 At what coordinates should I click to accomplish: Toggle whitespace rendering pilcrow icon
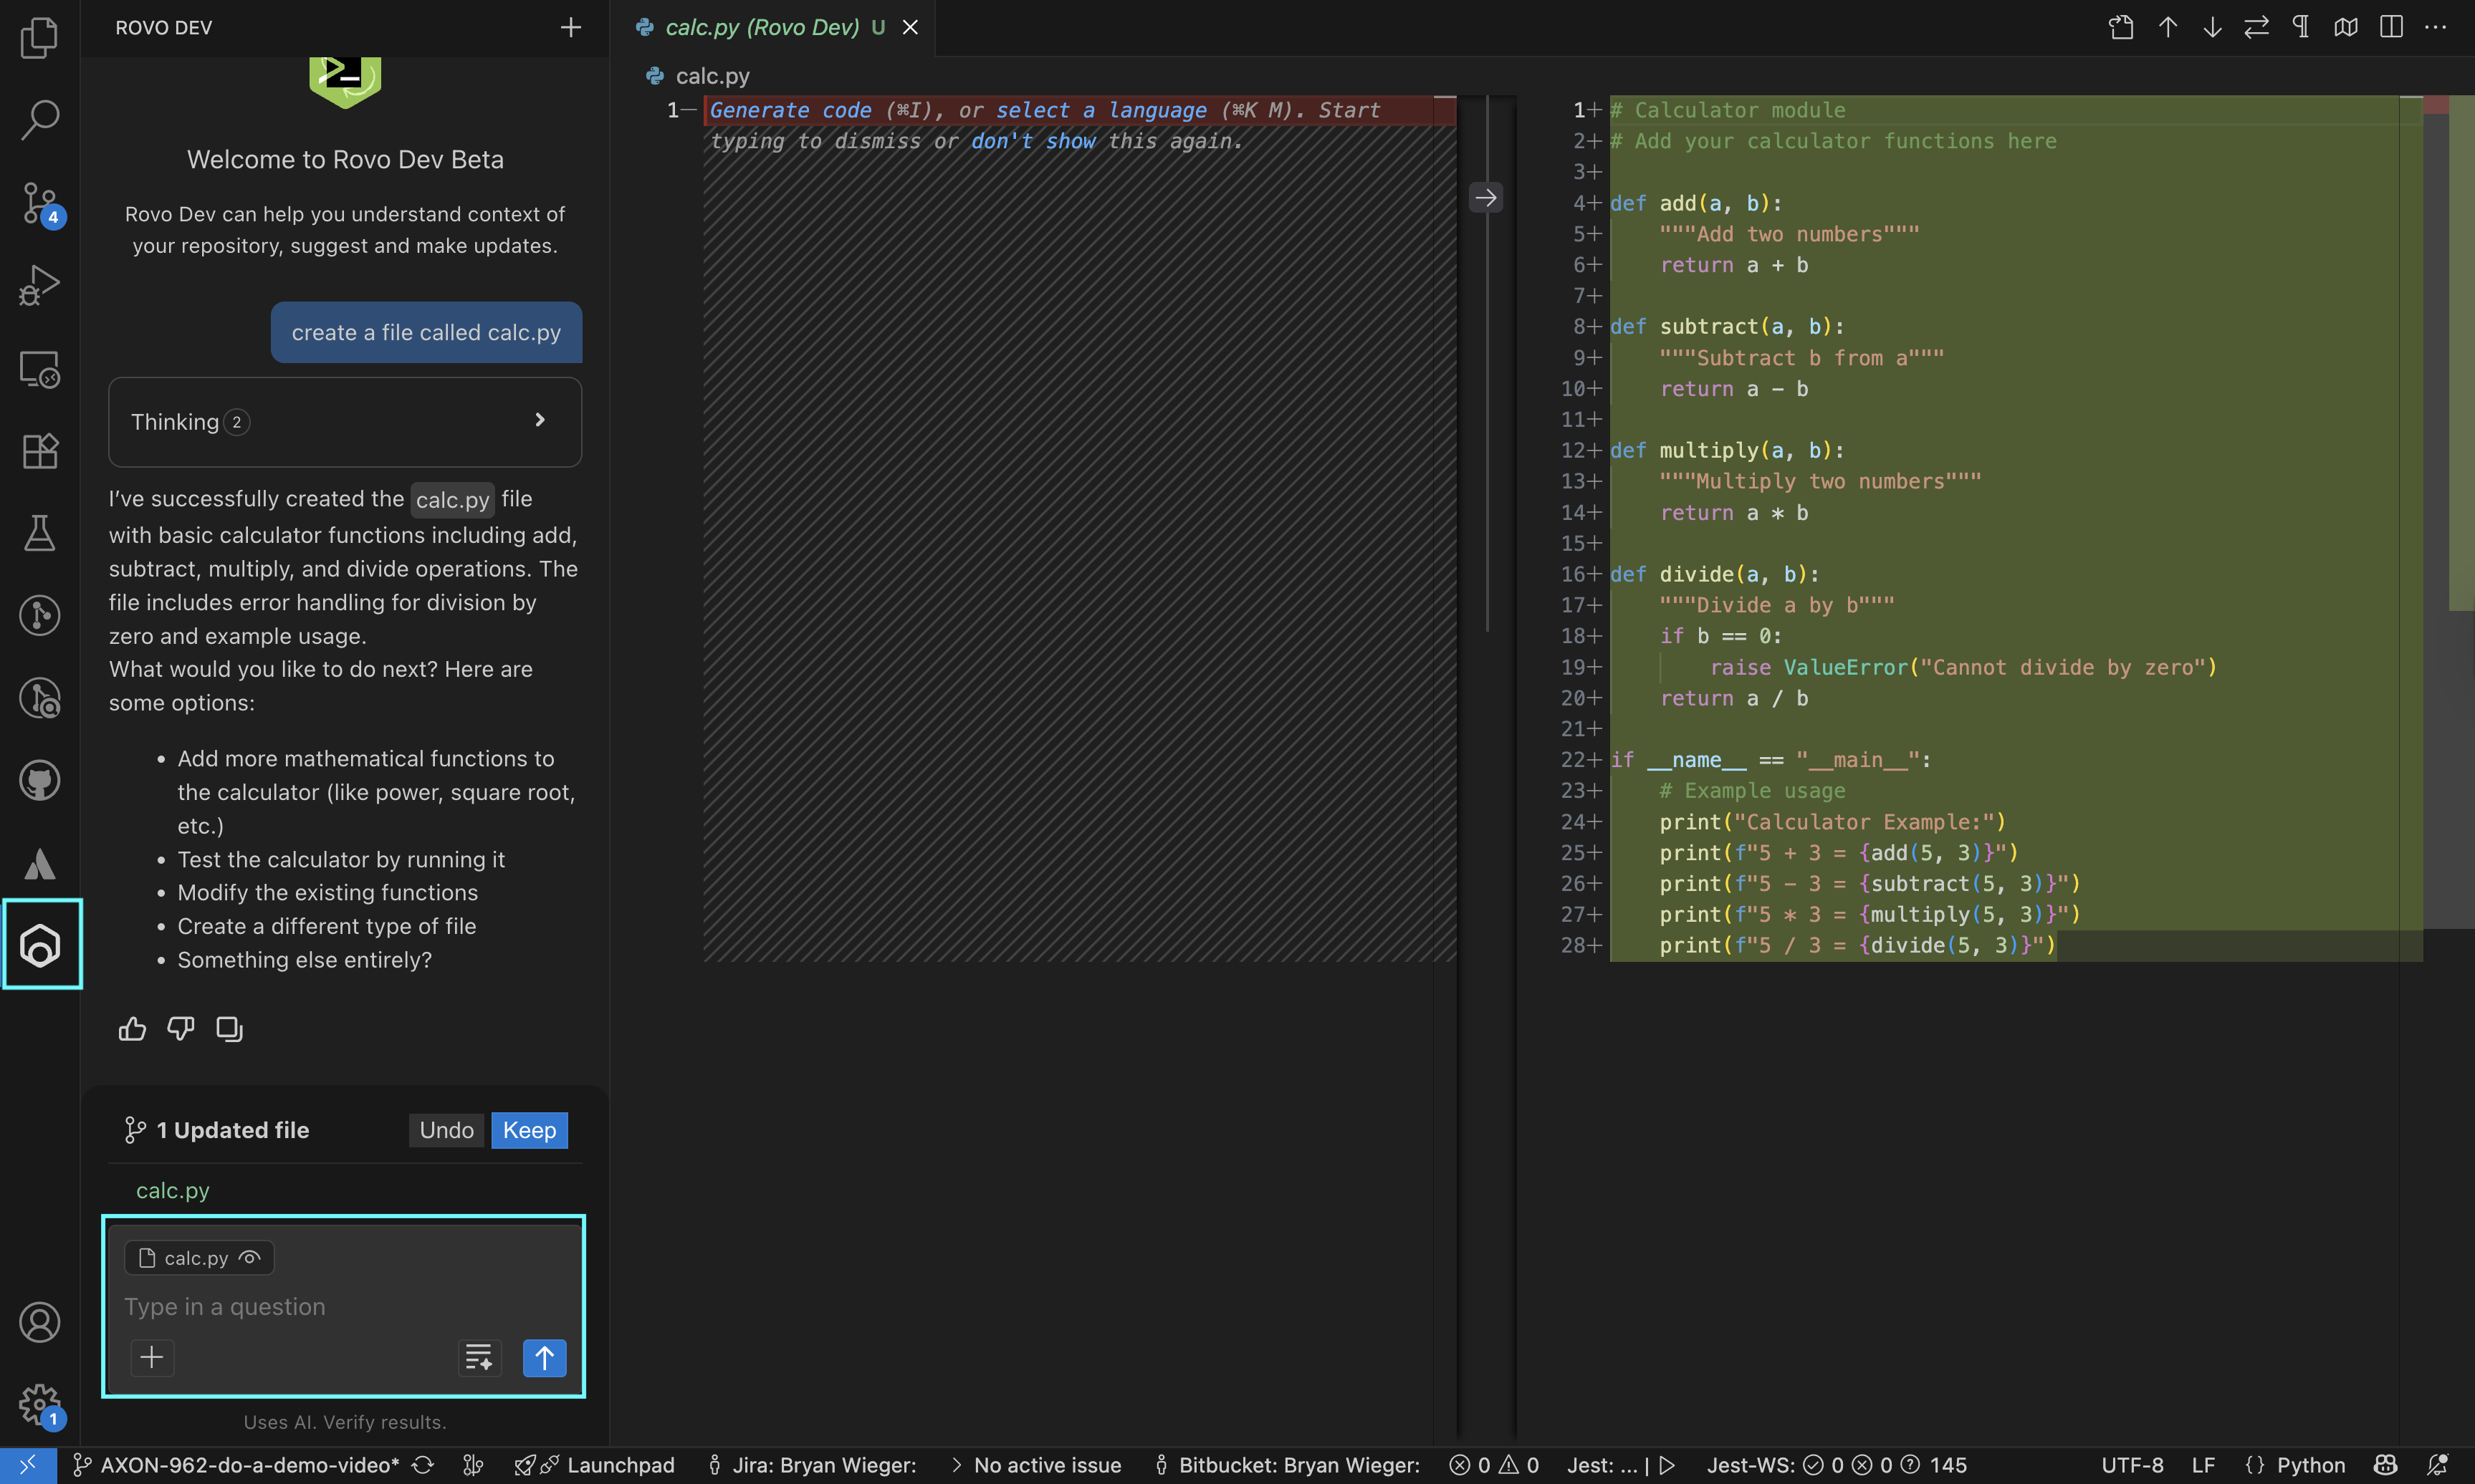[2301, 27]
